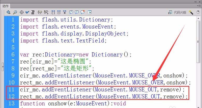
Task: Click on line 1 import flash.utils.Dictionary
Action: [x=66, y=20]
